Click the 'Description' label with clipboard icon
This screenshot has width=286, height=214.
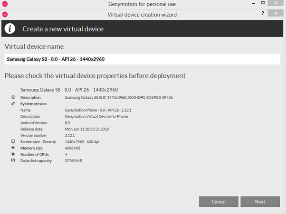point(30,97)
